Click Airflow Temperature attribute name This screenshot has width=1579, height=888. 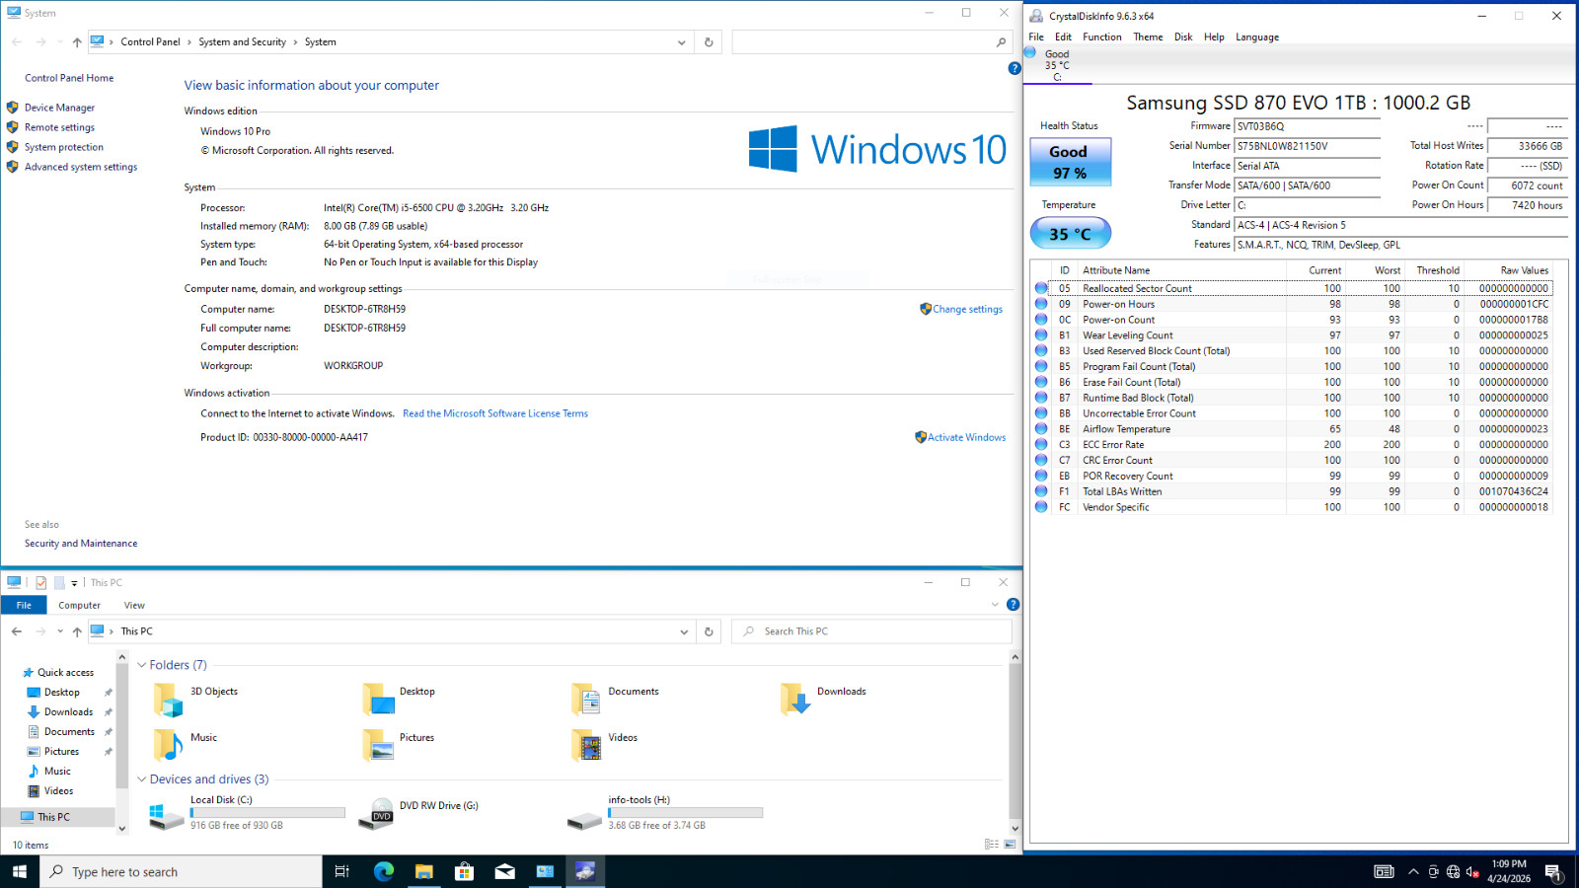click(1126, 429)
